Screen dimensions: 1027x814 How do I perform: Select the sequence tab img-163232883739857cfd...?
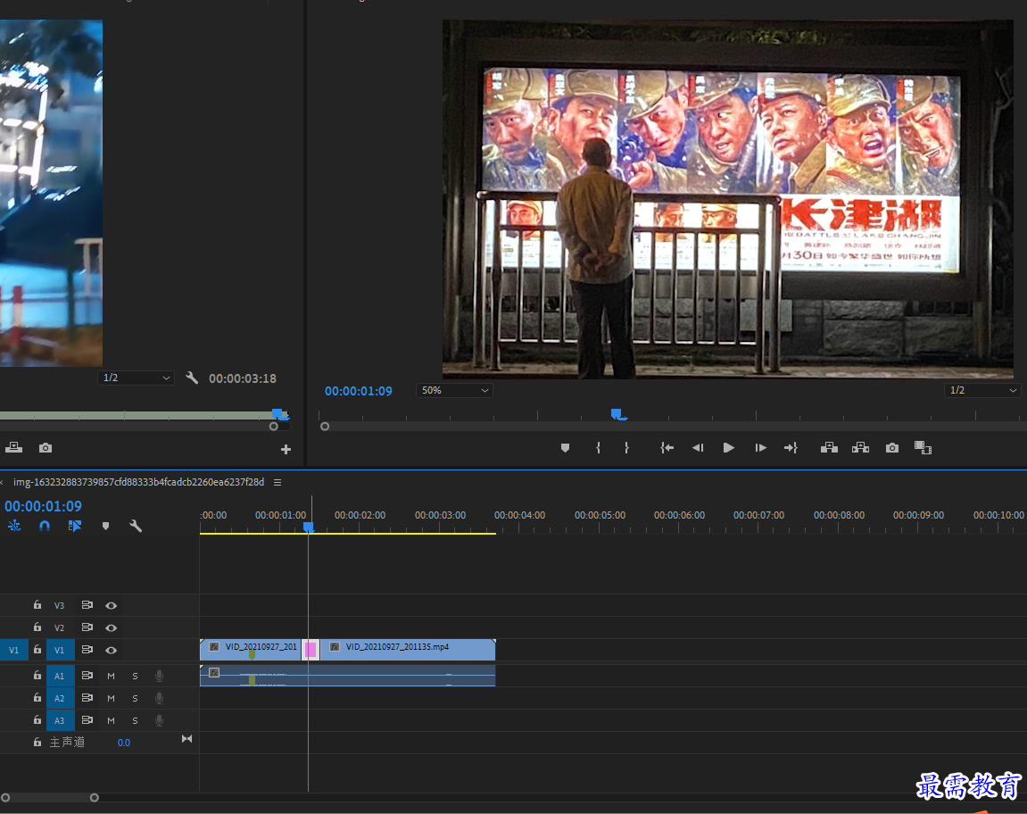[139, 482]
